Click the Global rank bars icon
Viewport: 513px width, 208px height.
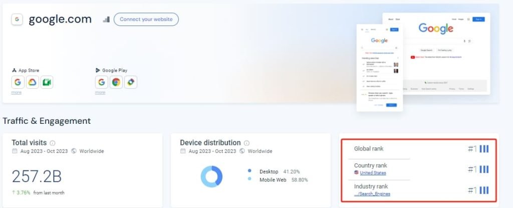pyautogui.click(x=484, y=149)
